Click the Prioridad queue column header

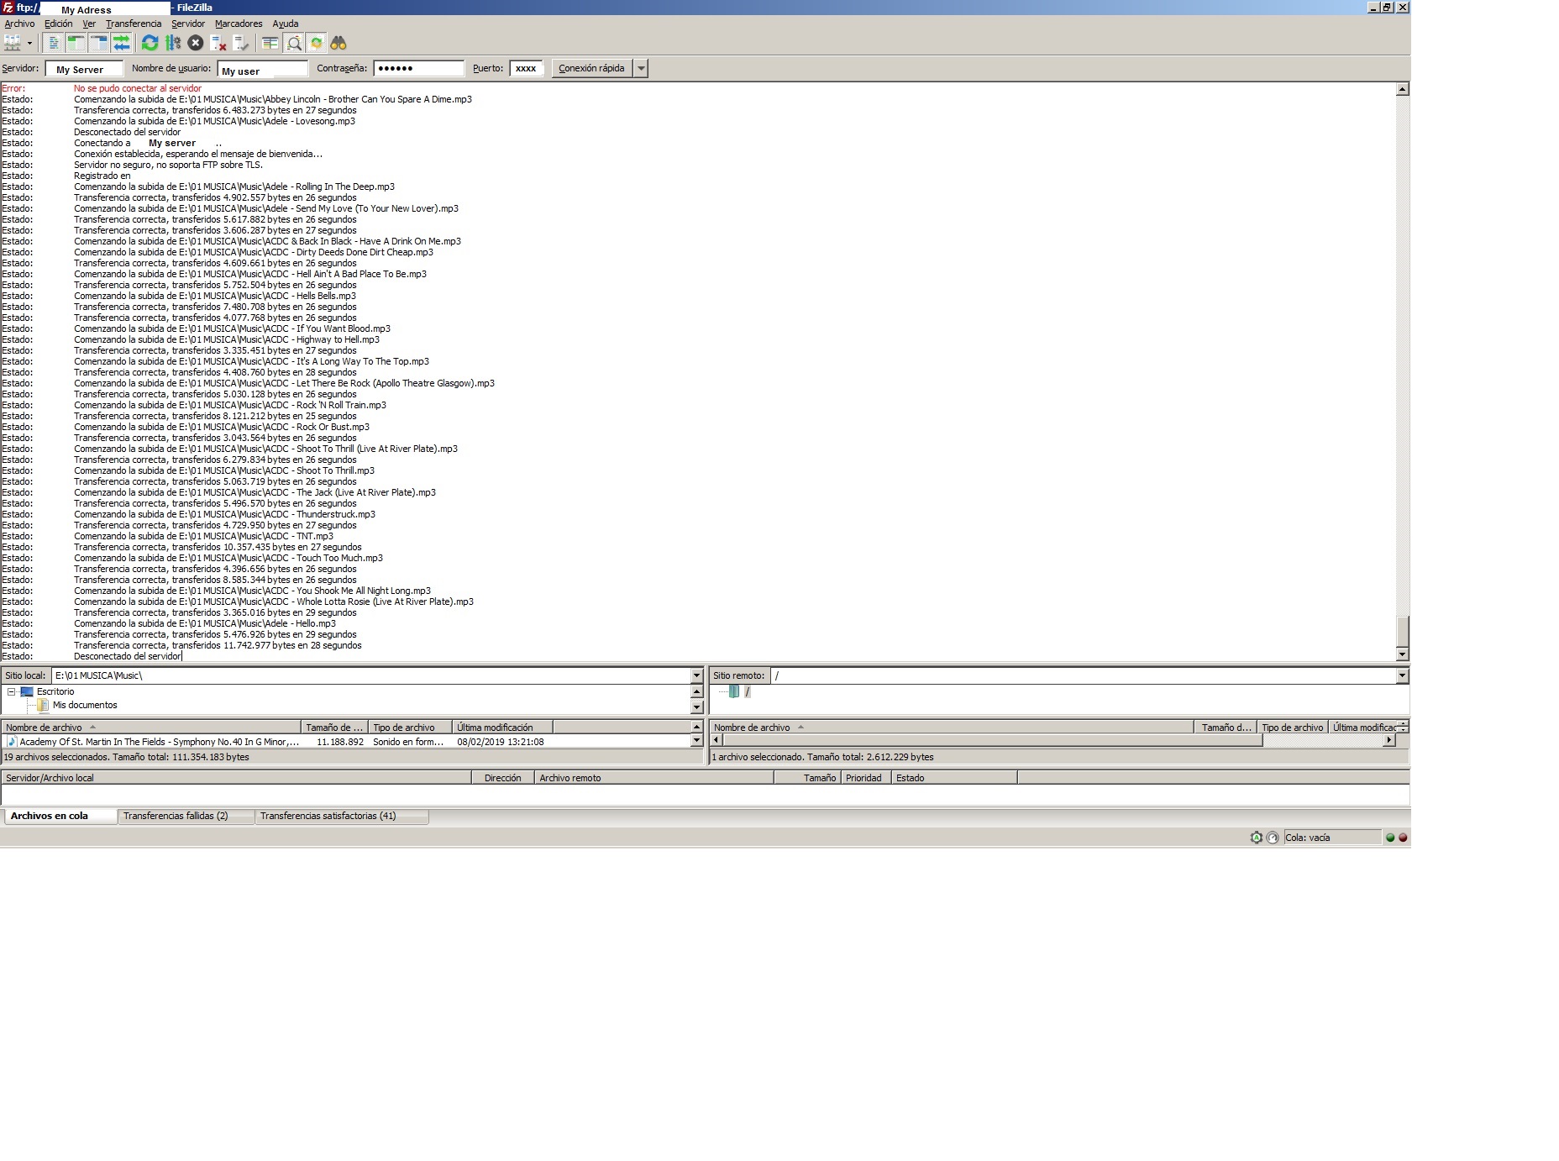tap(865, 778)
